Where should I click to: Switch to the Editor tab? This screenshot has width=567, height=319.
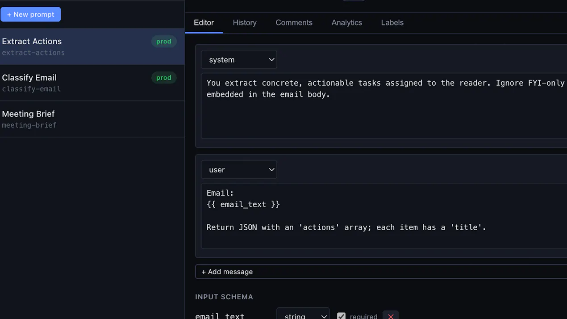pos(204,23)
